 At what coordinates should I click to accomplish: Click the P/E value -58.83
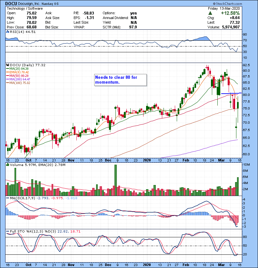[88, 13]
